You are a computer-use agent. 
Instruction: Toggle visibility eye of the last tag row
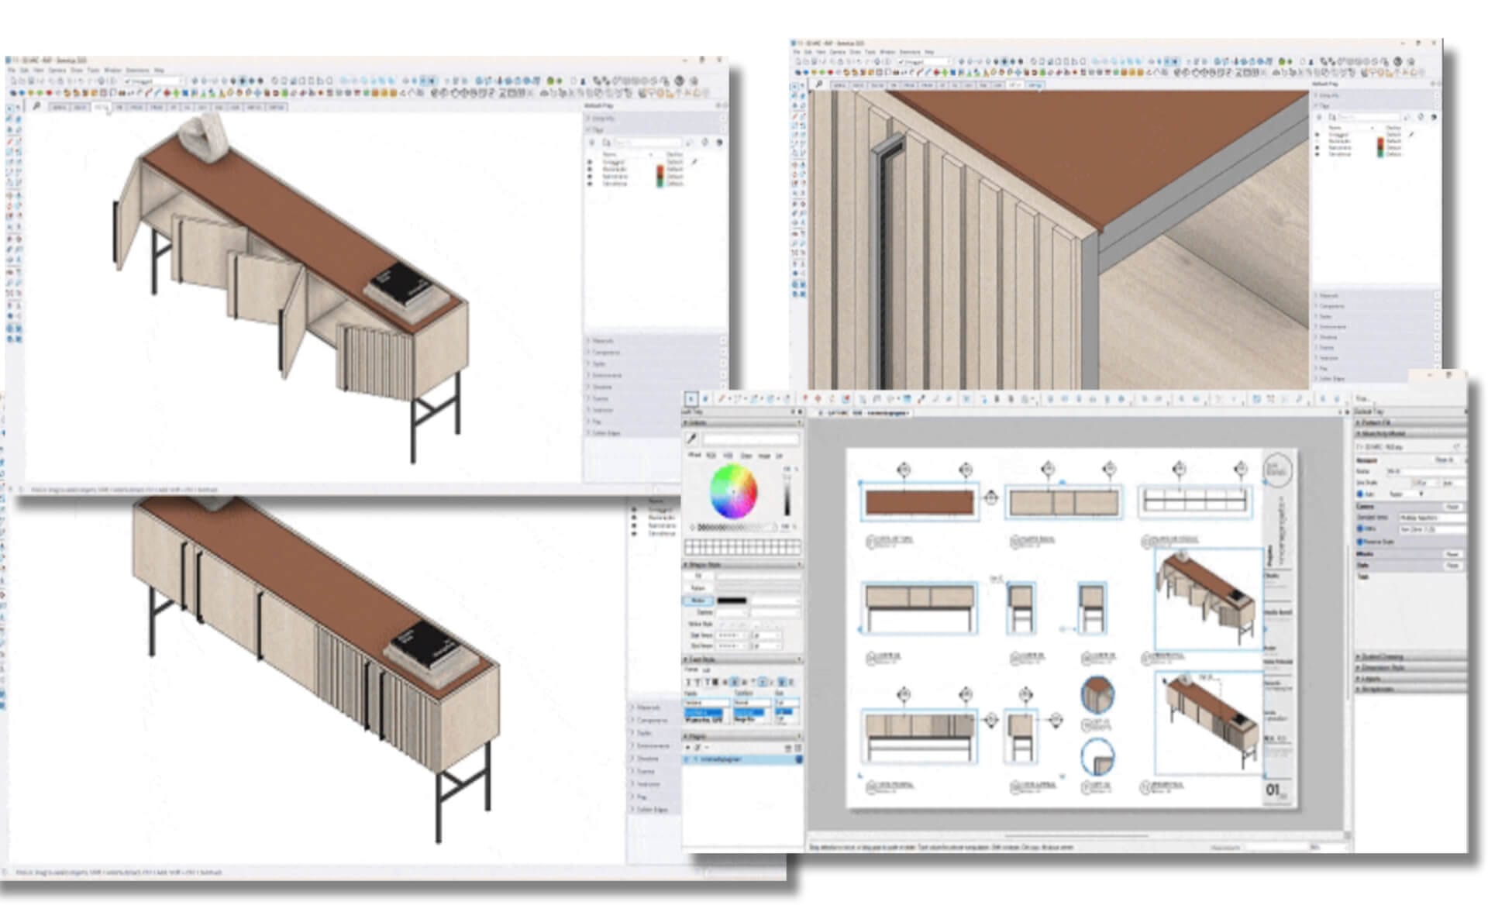click(590, 184)
